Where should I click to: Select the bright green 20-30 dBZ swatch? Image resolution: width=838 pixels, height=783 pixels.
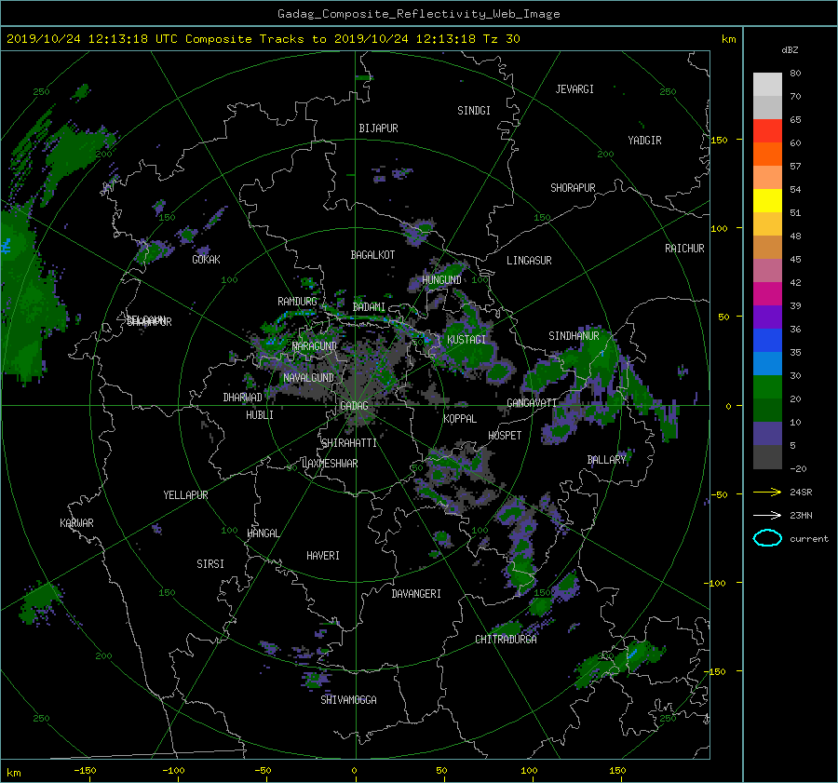tap(767, 387)
